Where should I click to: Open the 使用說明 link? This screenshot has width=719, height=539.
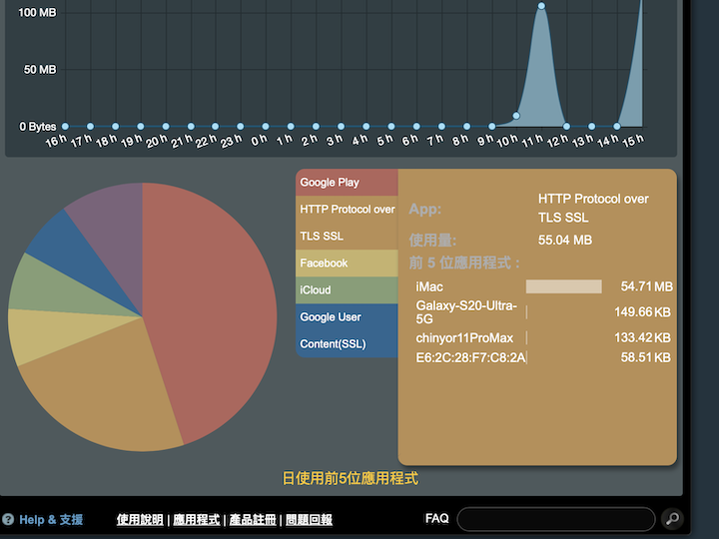140,519
